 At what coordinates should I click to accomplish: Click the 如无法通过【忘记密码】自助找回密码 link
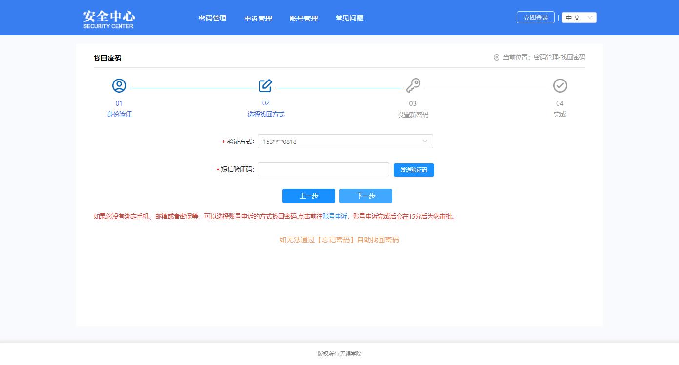[339, 240]
